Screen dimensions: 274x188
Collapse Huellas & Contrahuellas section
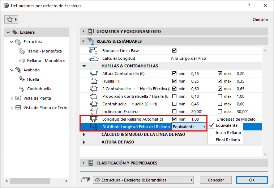(x=84, y=66)
